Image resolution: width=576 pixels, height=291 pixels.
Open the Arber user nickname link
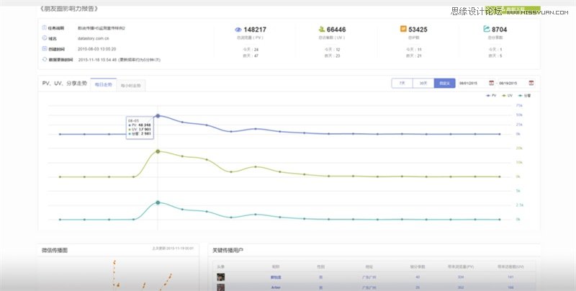(276, 287)
